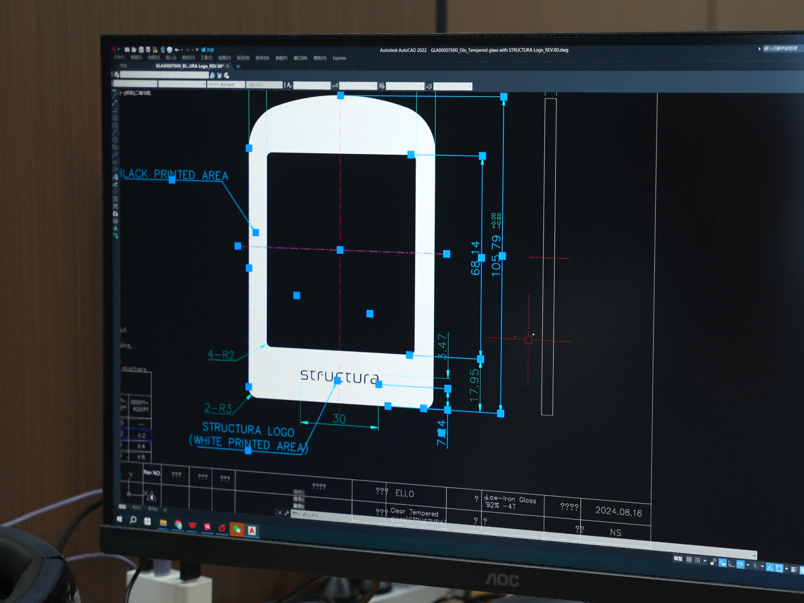Image resolution: width=804 pixels, height=603 pixels.
Task: Open the Table Style icon on styles toolbar
Action: [x=382, y=86]
